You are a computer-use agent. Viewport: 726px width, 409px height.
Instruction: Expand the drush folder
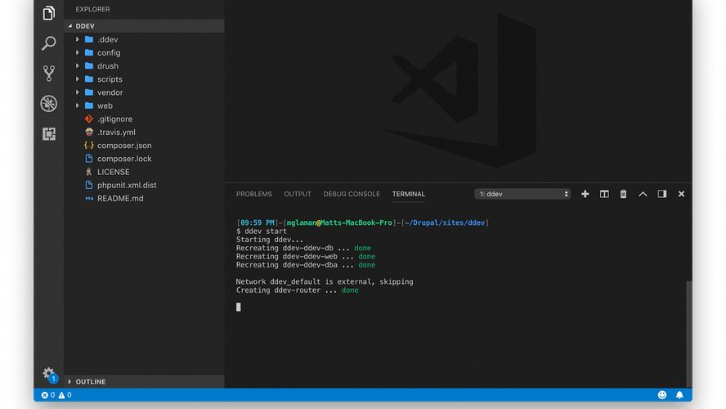(x=78, y=65)
